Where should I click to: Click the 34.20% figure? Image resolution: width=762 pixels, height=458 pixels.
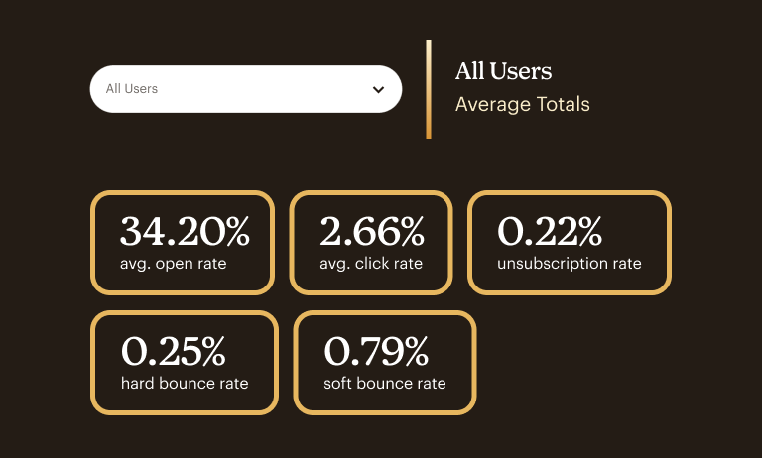coord(185,232)
